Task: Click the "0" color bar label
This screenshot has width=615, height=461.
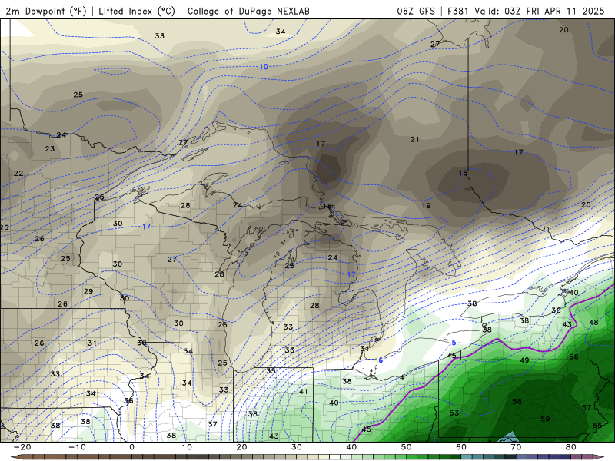Action: [x=131, y=447]
